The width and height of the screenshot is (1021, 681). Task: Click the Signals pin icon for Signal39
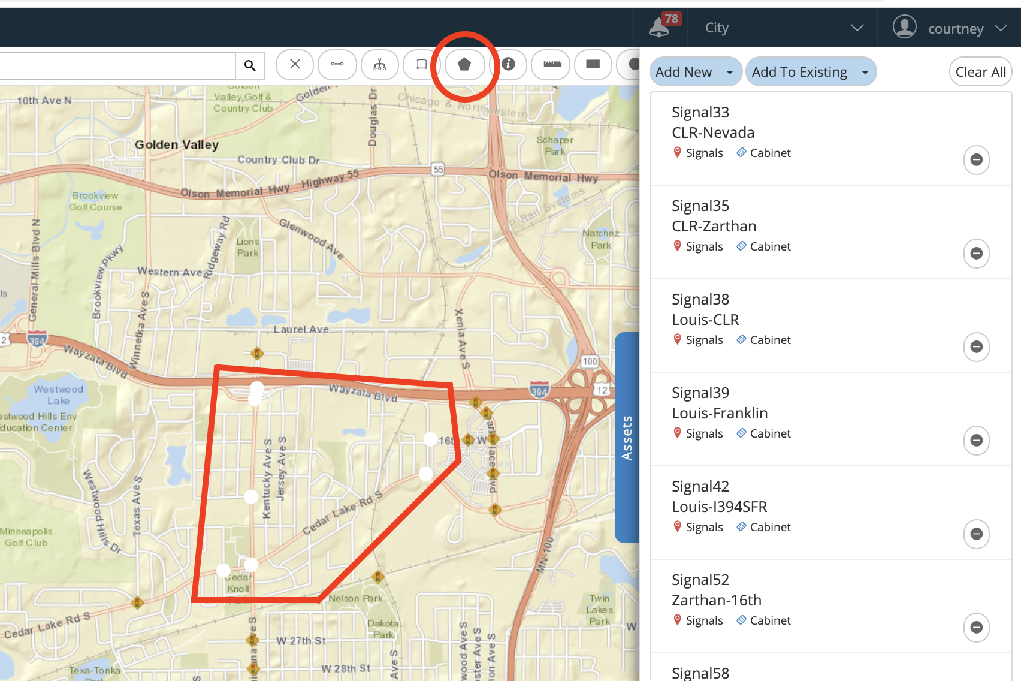(x=677, y=433)
